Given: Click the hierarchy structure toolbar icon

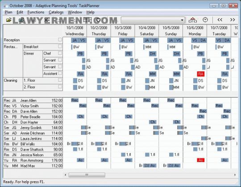Looking at the screenshot, I should [193, 20].
